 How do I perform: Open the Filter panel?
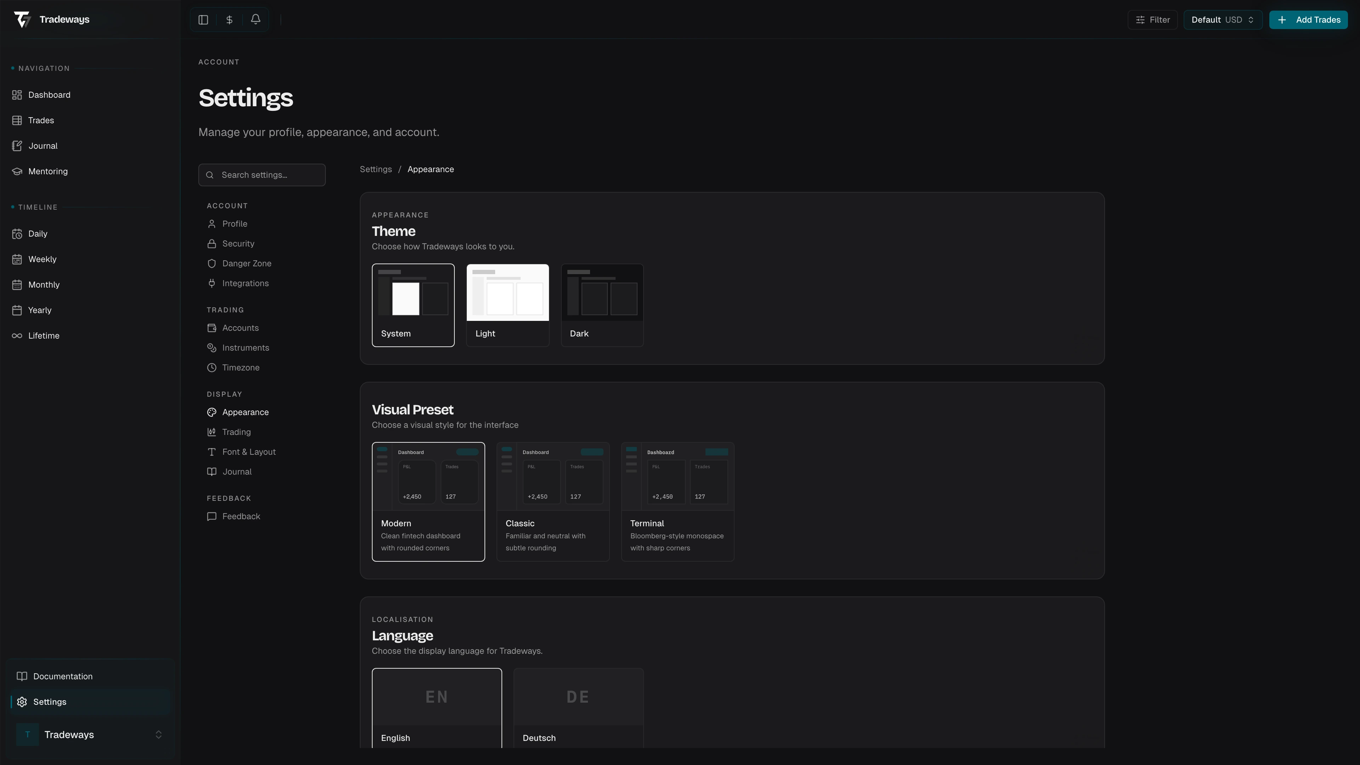1152,19
